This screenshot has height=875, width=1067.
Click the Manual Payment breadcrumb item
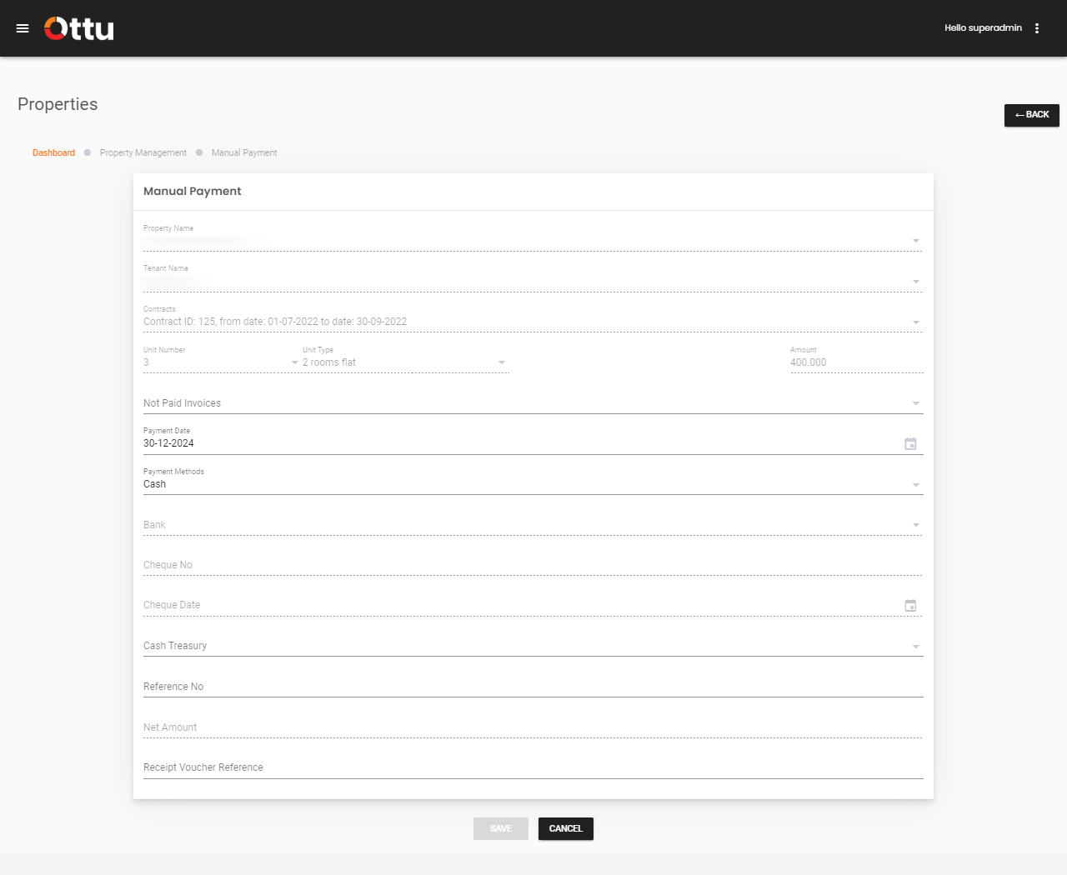(243, 152)
